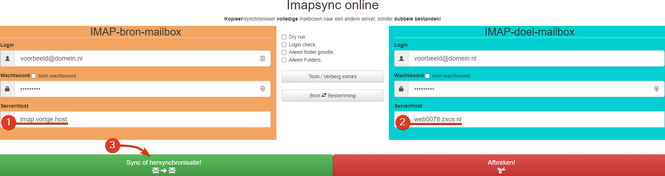Tick the Login check option
Viewport: 665px width, 176px height.
284,45
